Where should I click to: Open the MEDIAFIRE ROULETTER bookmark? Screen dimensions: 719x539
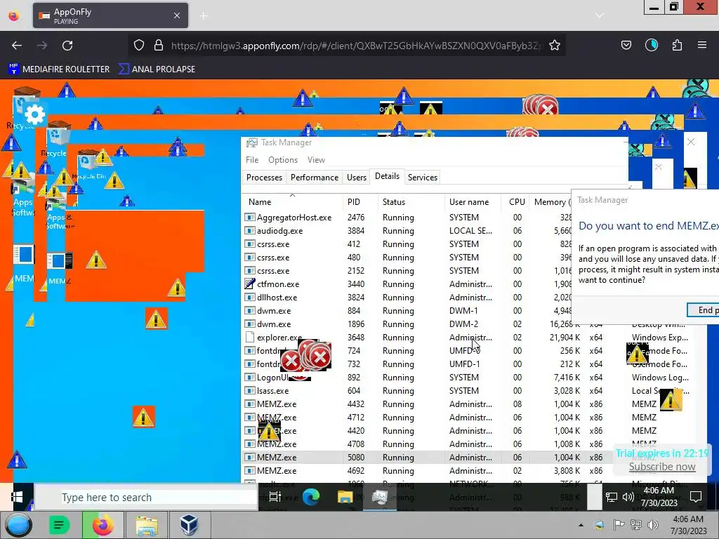[x=59, y=69]
